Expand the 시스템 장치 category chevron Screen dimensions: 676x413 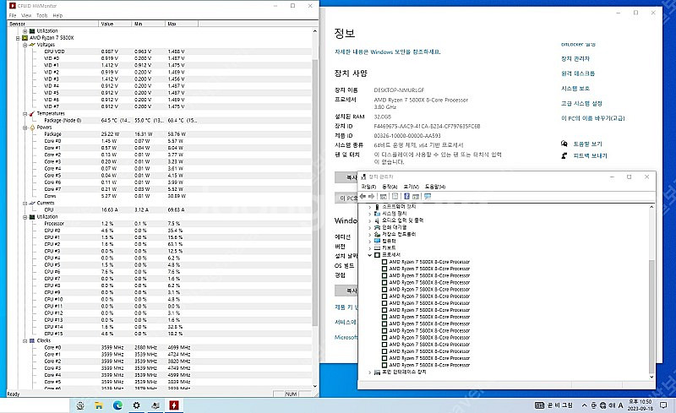[x=370, y=214]
